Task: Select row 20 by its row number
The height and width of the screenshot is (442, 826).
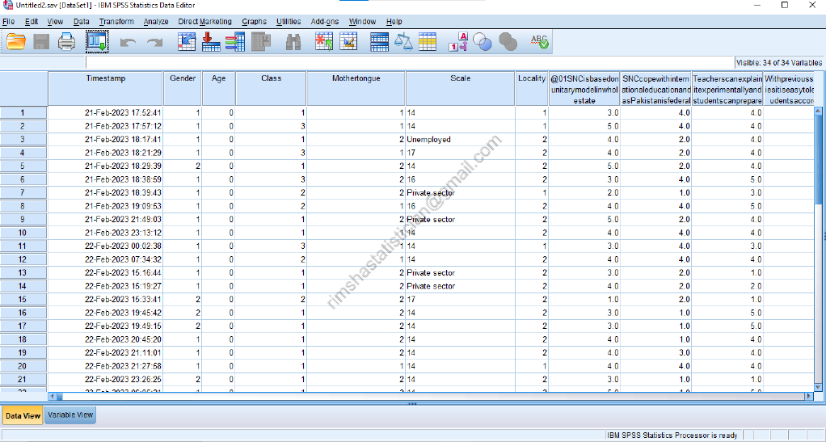Action: pos(23,366)
